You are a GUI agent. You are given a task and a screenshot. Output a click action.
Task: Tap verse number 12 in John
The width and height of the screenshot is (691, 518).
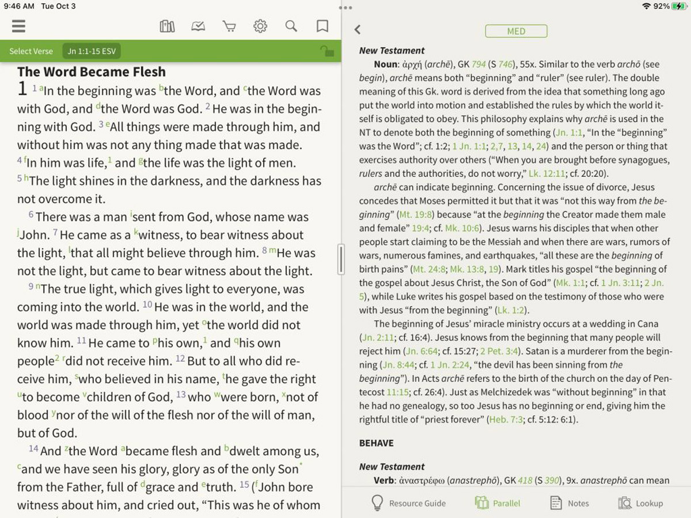point(180,359)
